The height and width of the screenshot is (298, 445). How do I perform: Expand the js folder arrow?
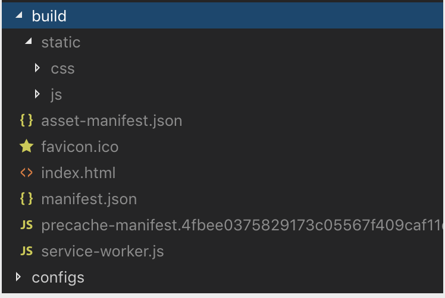(37, 94)
